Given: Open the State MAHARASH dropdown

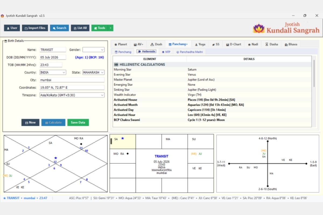Looking at the screenshot, I should [x=93, y=73].
